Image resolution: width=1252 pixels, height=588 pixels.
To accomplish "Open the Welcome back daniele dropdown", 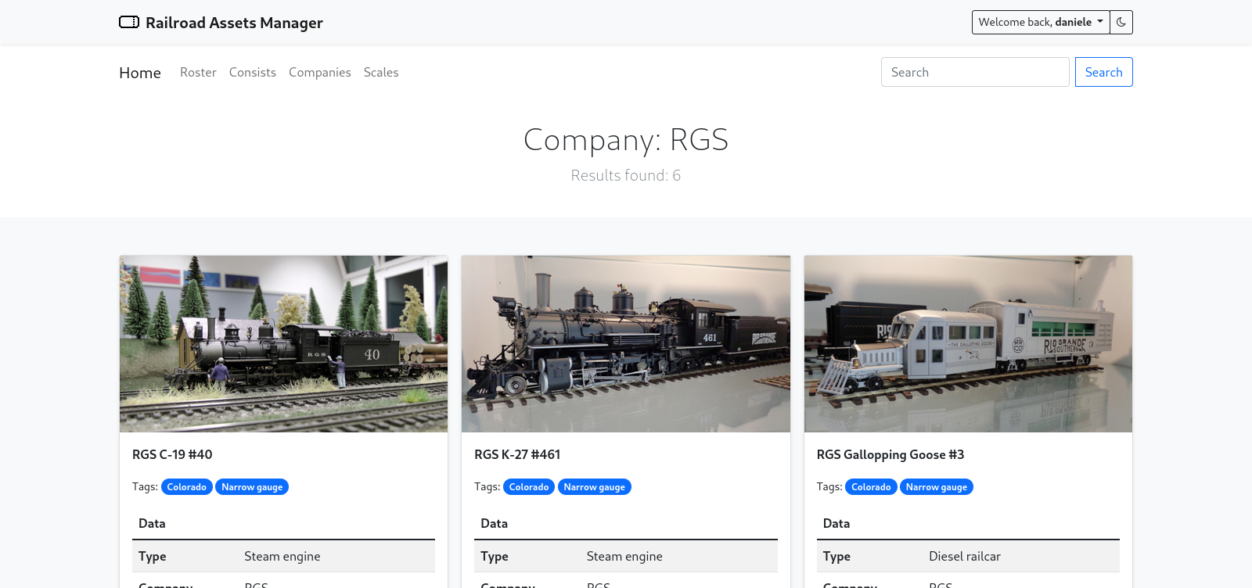I will (1041, 22).
